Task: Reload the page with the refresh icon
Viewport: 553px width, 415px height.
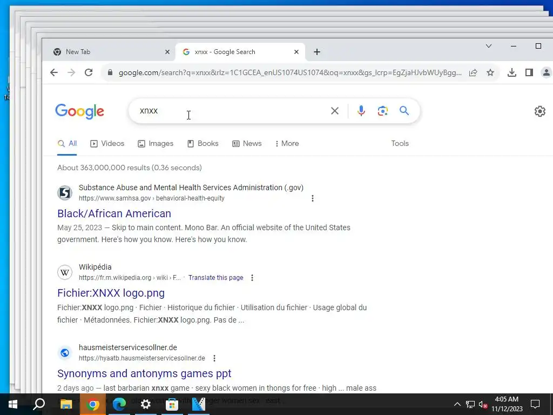Action: click(89, 72)
